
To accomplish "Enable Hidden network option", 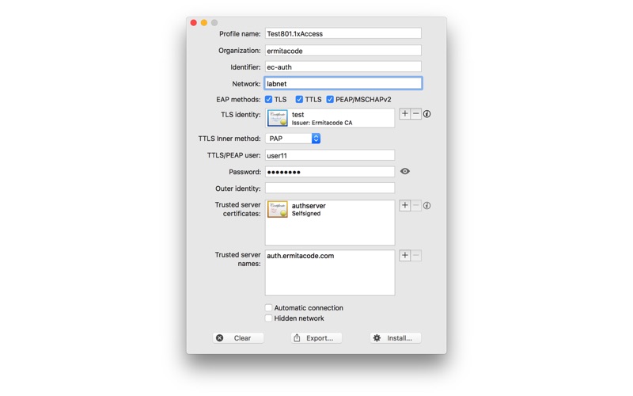I will click(268, 318).
